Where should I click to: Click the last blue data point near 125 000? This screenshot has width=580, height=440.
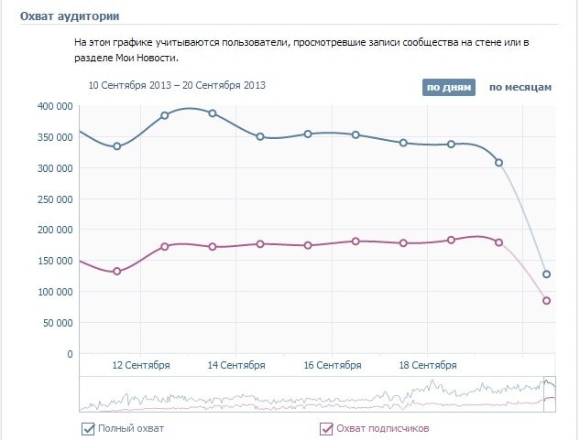547,274
